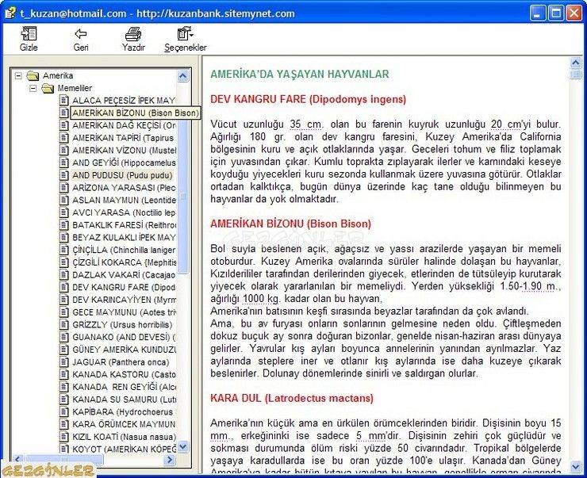The width and height of the screenshot is (587, 478).
Task: Open the KANADA REN GEYİĞİ topic
Action: click(124, 387)
